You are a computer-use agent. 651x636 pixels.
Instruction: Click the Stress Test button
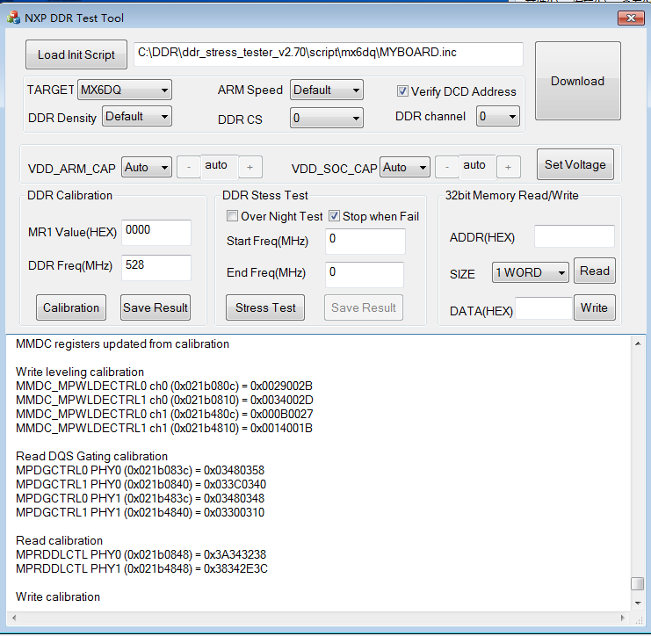click(x=265, y=307)
